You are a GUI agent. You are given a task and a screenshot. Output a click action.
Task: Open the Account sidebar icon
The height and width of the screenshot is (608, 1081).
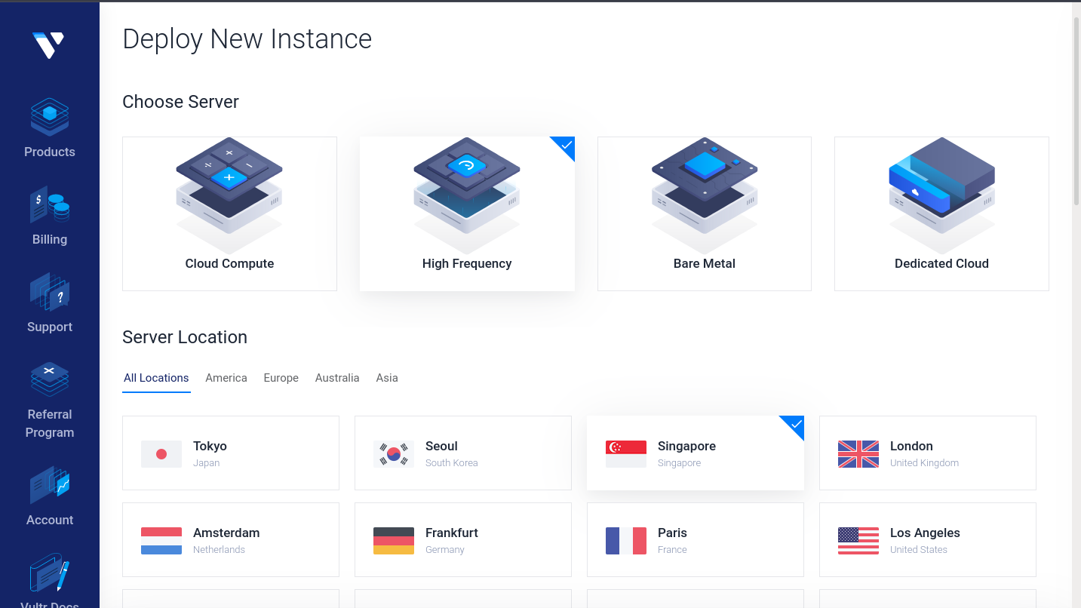pyautogui.click(x=50, y=485)
